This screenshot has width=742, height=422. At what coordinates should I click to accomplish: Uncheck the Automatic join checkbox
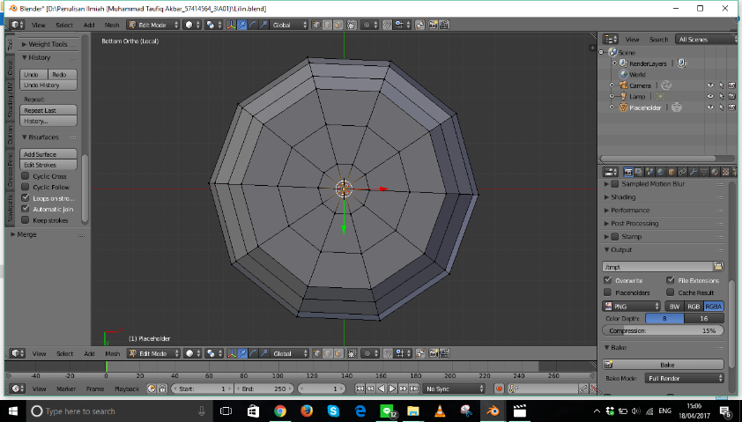click(26, 209)
